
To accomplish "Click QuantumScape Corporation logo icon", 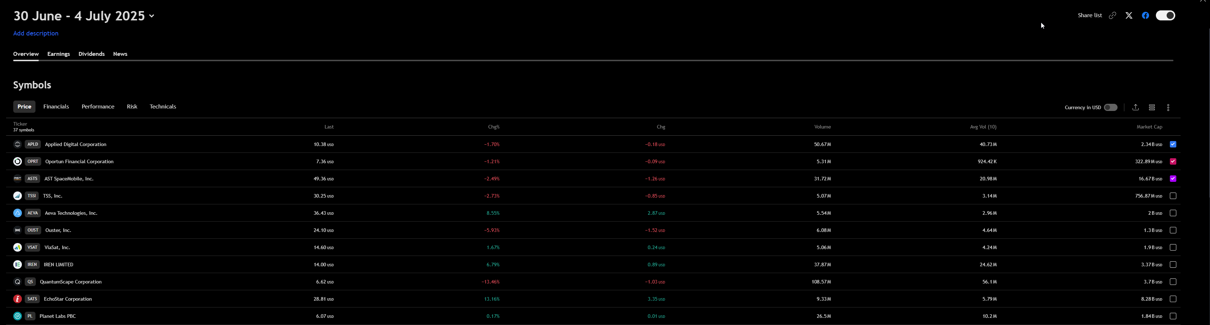I will tap(17, 282).
